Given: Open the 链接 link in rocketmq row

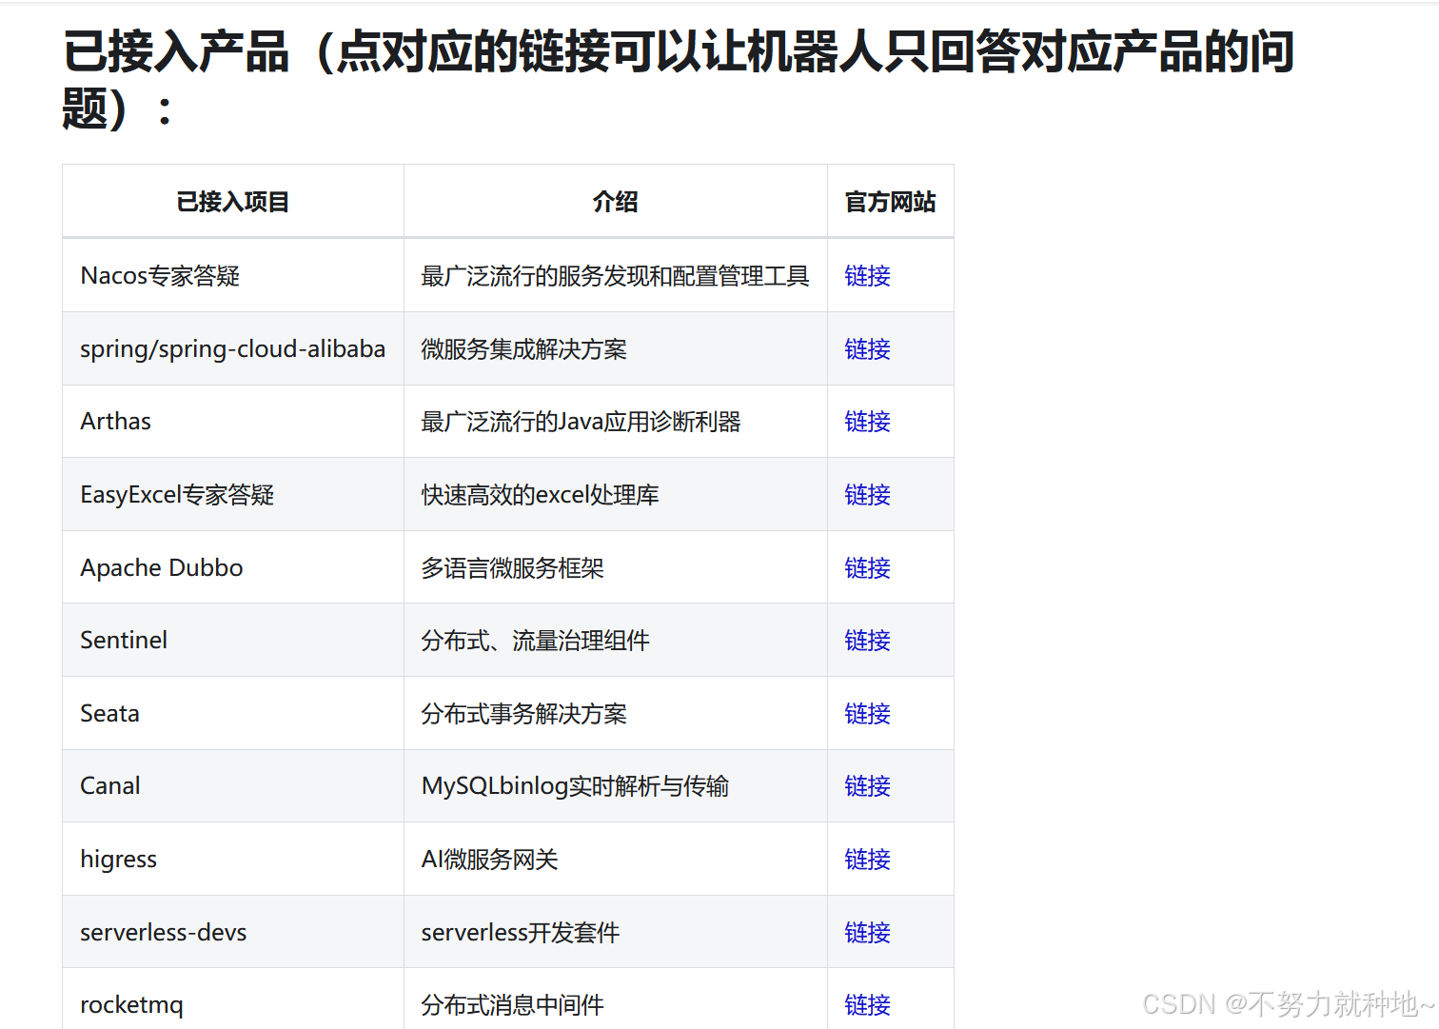Looking at the screenshot, I should tap(867, 1005).
